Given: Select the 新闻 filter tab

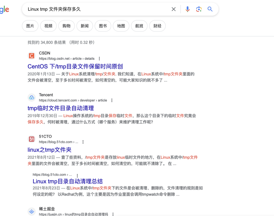Looking at the screenshot, I should click(x=85, y=26).
